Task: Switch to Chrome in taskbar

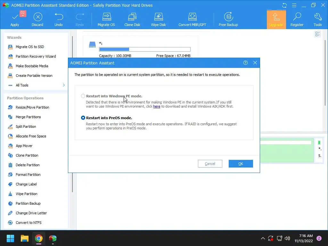Action: [39, 238]
